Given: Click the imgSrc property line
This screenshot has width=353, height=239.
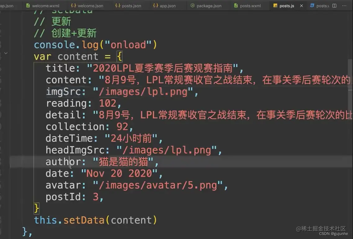Looking at the screenshot, I should [122, 92].
